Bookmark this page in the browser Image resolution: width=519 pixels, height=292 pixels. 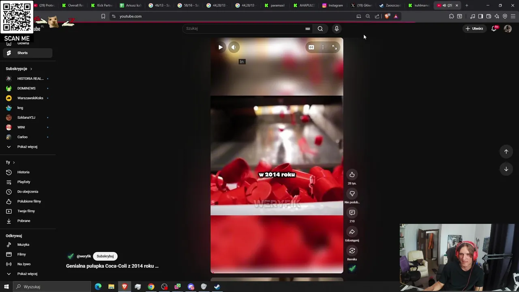pos(103,16)
